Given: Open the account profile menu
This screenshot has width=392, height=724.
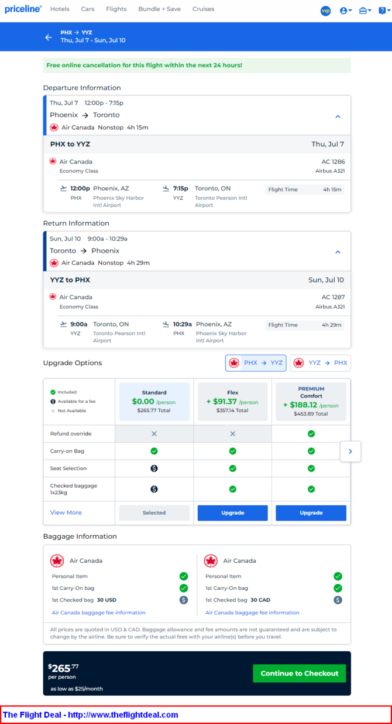Looking at the screenshot, I should pyautogui.click(x=346, y=11).
